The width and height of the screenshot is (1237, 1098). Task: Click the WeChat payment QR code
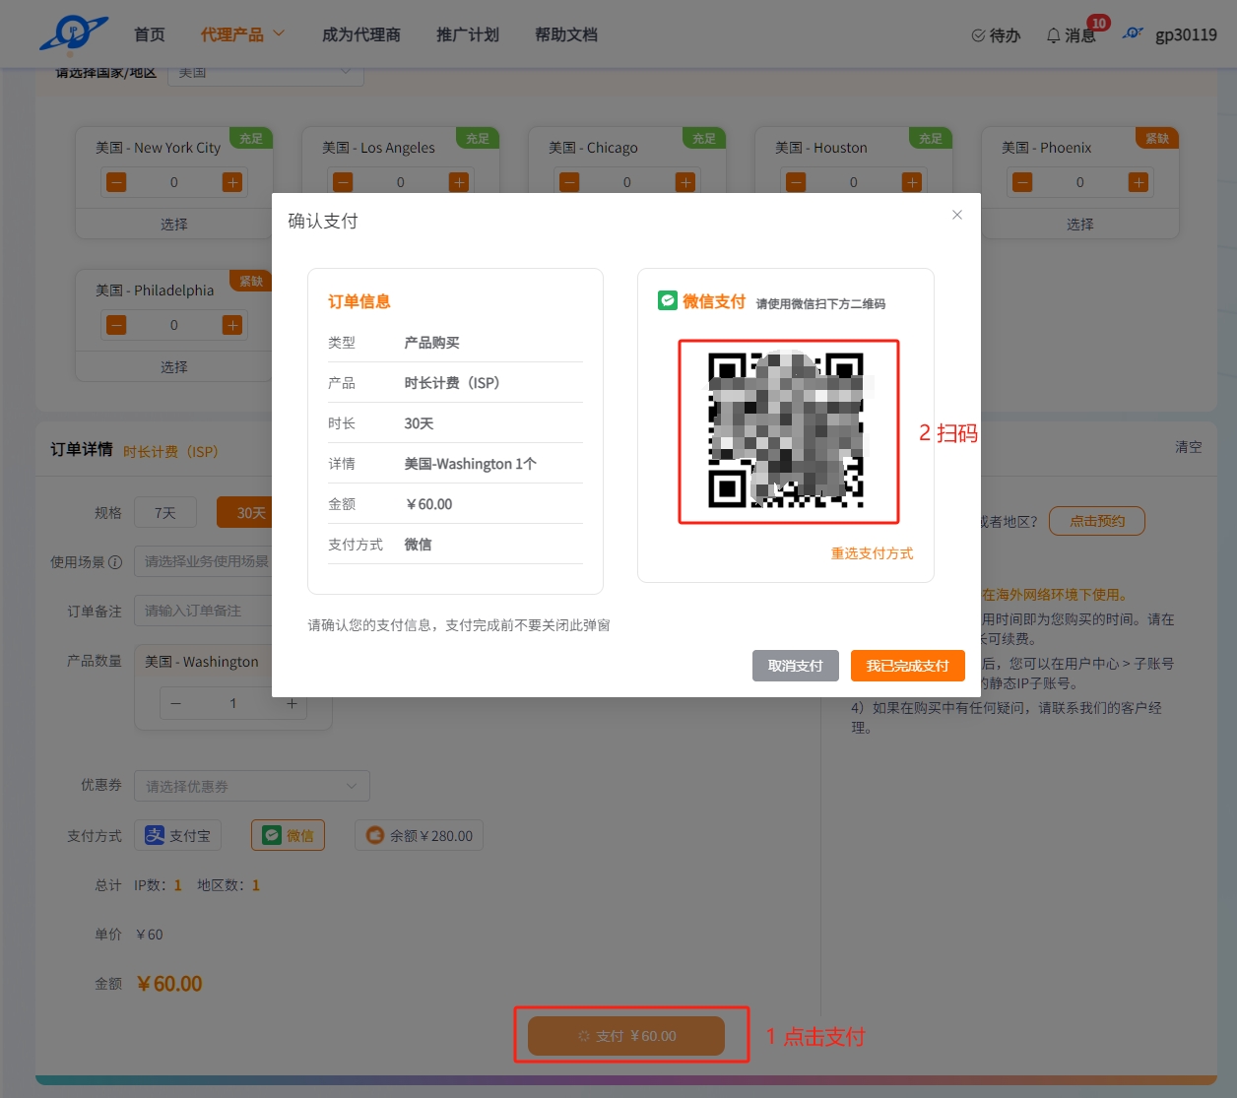(x=788, y=431)
